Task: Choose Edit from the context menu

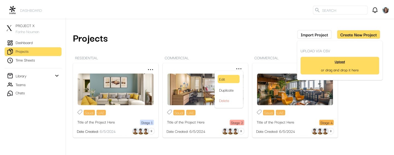Action: (229, 79)
